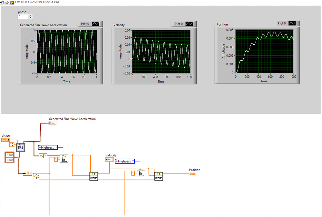This screenshot has width=322, height=217.
Task: Click the 400 tick on Position X axis
Action: [259, 77]
